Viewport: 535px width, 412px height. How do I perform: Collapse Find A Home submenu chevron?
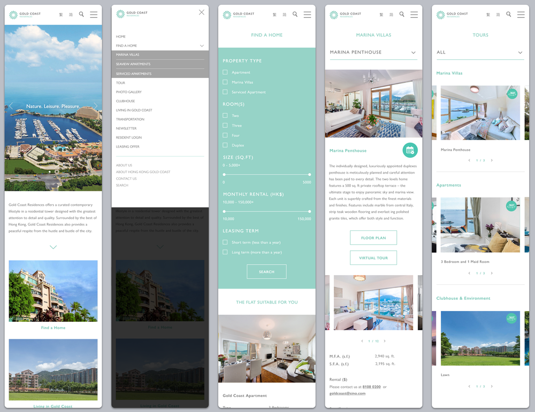tap(202, 45)
